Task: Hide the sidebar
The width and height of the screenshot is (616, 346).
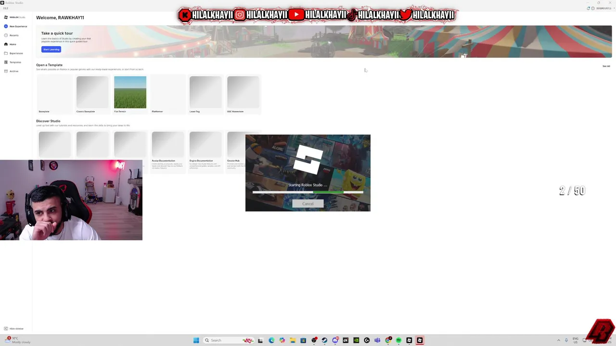Action: click(13, 329)
